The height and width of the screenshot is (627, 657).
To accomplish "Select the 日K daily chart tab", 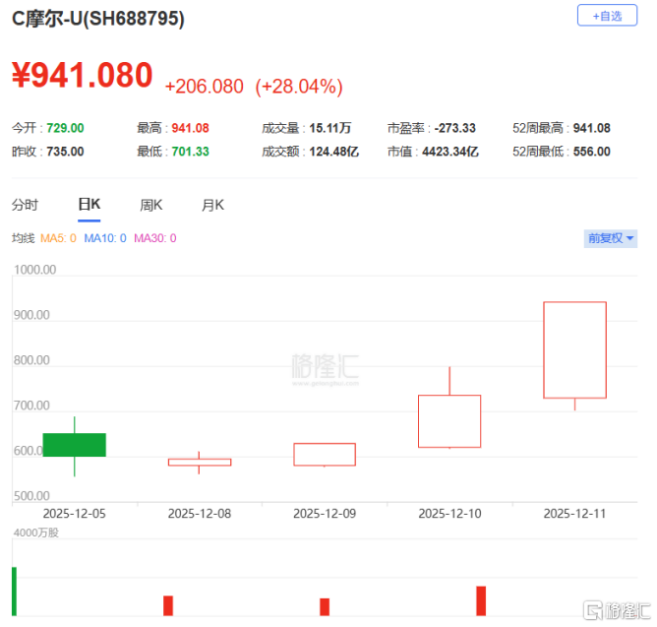I will [90, 205].
